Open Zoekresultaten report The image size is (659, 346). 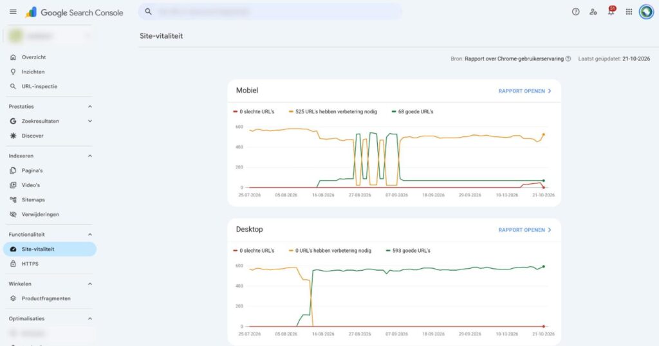41,122
